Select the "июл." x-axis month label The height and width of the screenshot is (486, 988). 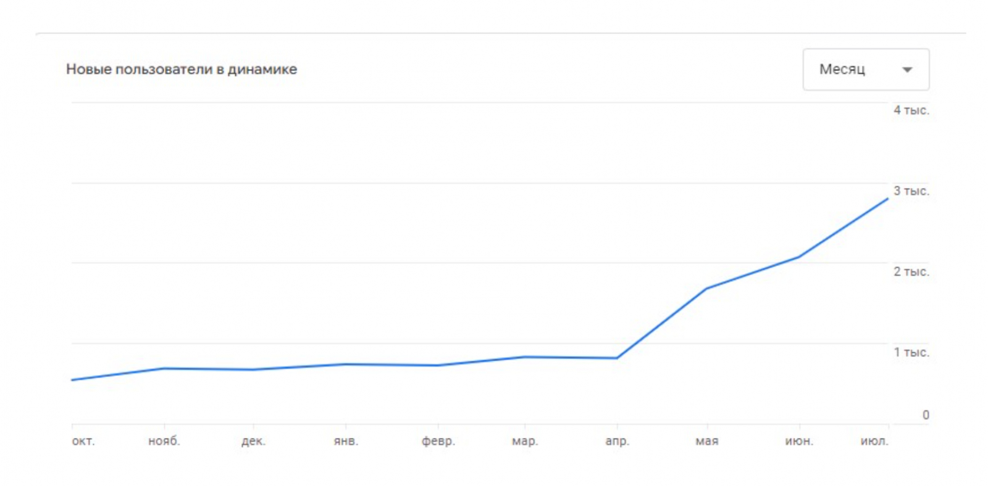874,441
